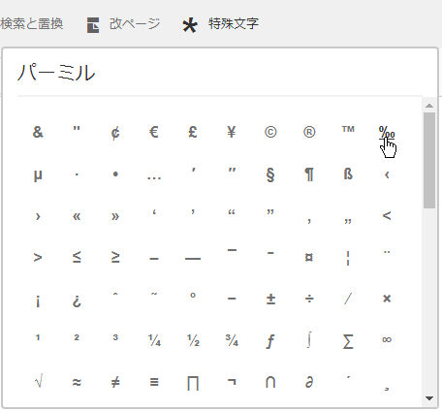Insert the cent ¢ symbol
This screenshot has height=411, width=442.
pyautogui.click(x=115, y=132)
